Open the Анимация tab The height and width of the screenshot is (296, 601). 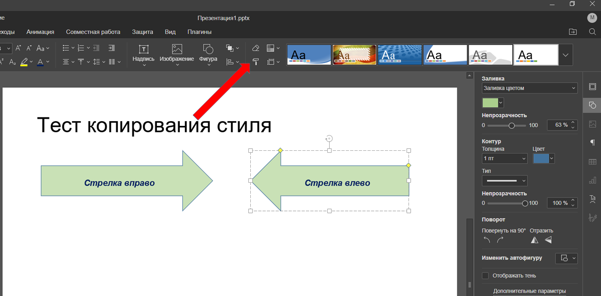click(x=40, y=32)
